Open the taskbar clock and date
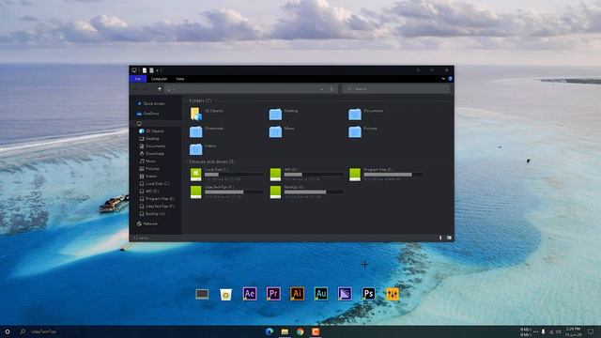 tap(573, 331)
